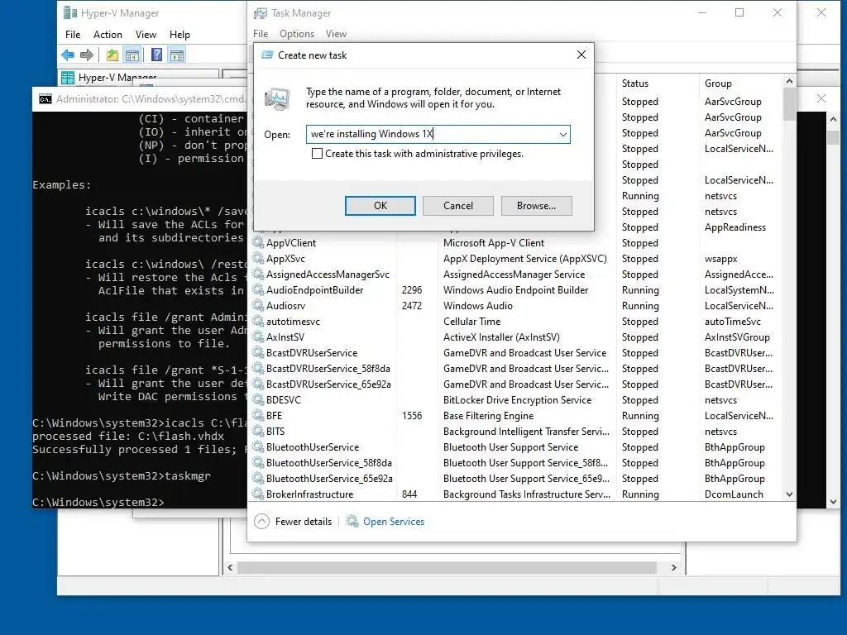Click the Help question mark toolbar icon
This screenshot has height=635, width=847.
pyautogui.click(x=156, y=55)
